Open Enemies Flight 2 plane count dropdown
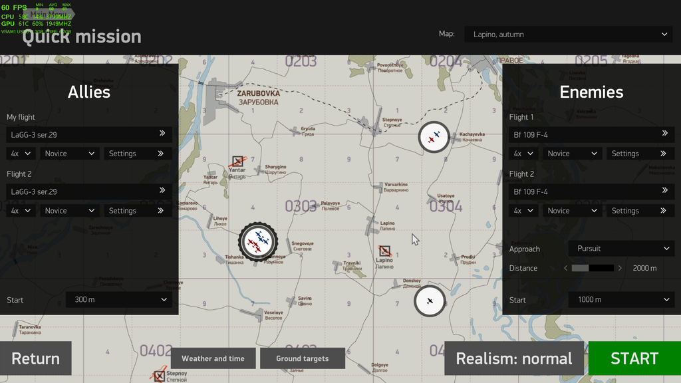681x383 pixels. point(523,211)
